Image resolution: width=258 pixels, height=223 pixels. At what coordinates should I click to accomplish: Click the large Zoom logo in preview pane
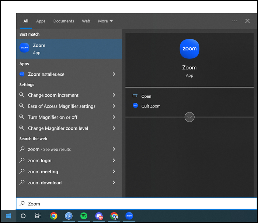coord(189,49)
